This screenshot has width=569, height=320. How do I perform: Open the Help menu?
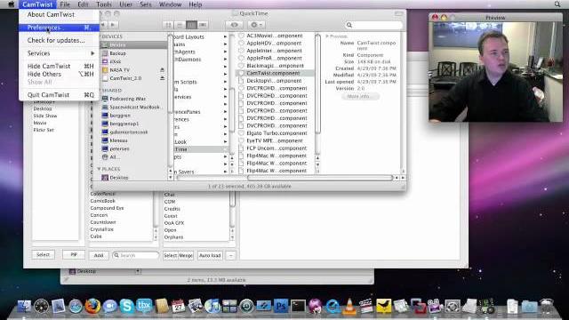click(x=196, y=4)
